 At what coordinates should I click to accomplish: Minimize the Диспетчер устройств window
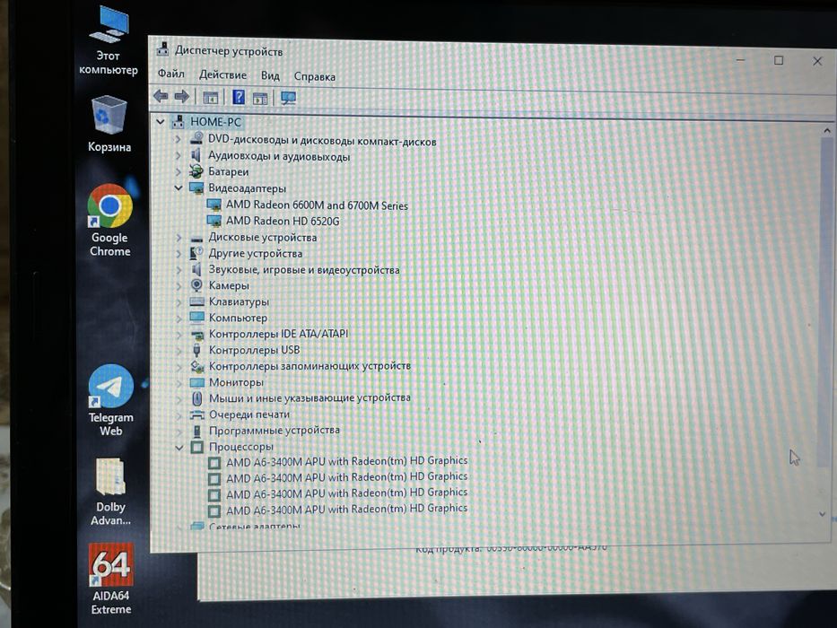(x=740, y=59)
